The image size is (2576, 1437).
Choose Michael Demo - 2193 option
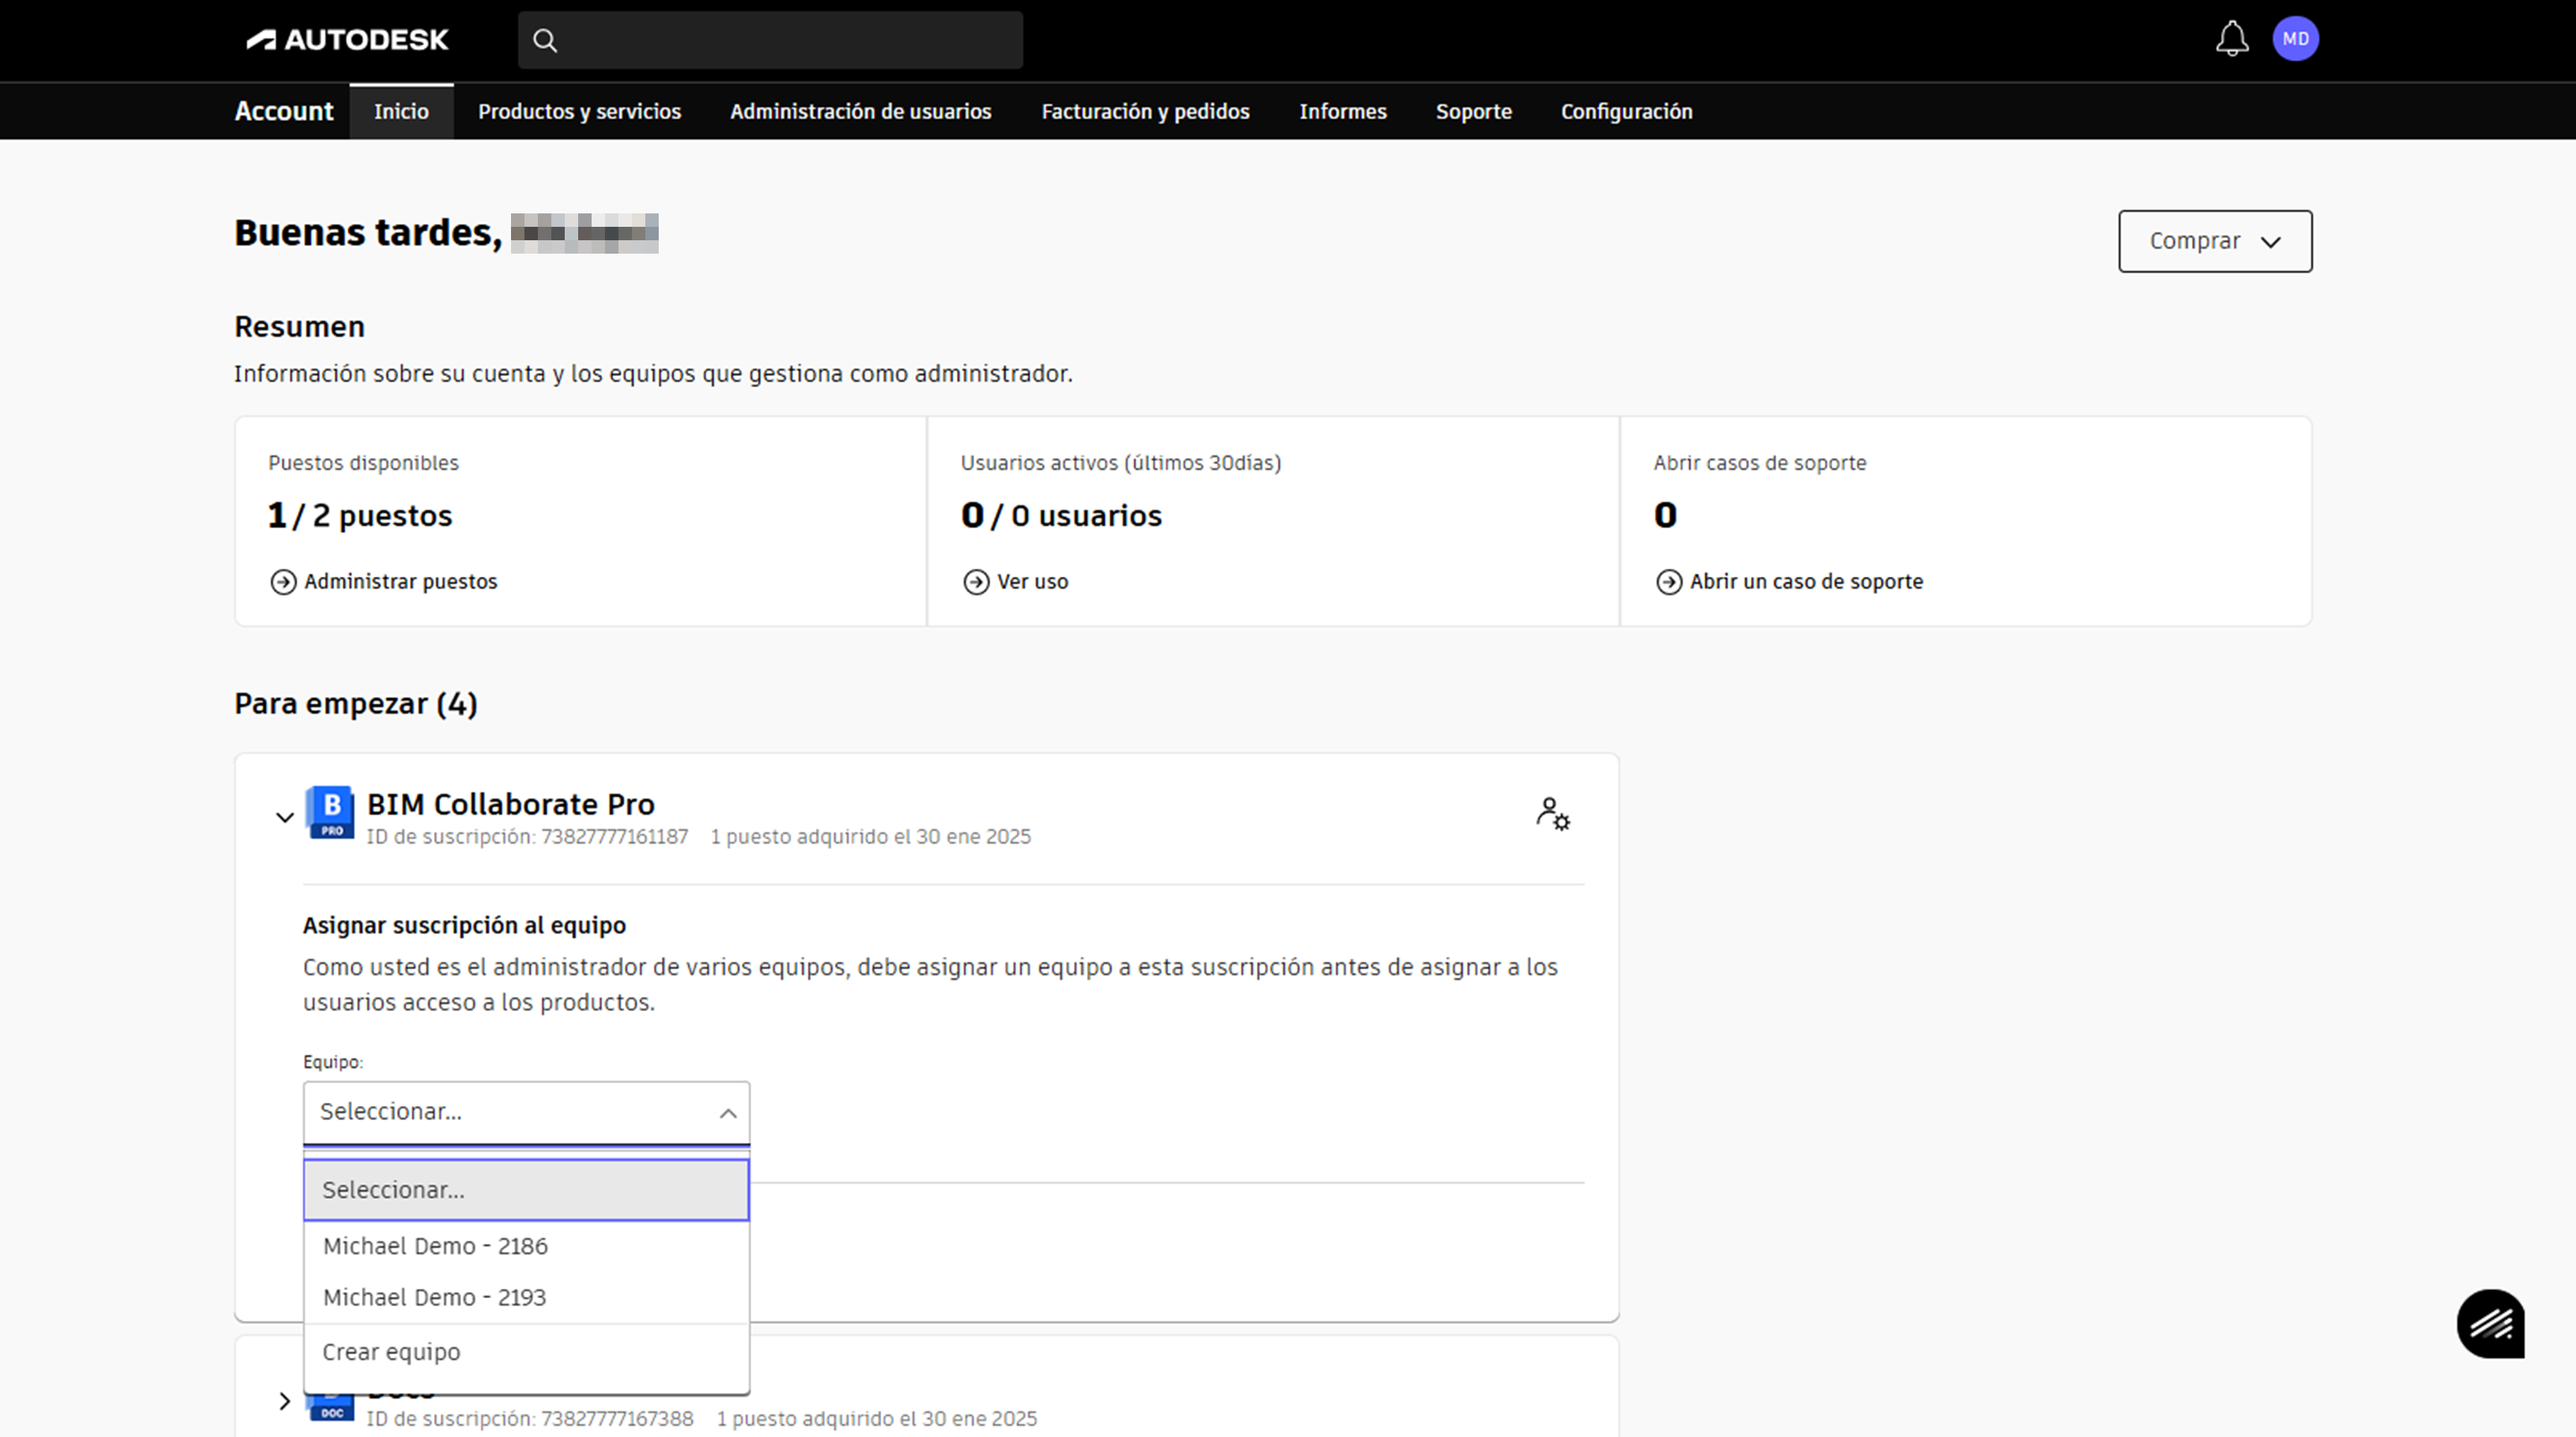[x=434, y=1297]
